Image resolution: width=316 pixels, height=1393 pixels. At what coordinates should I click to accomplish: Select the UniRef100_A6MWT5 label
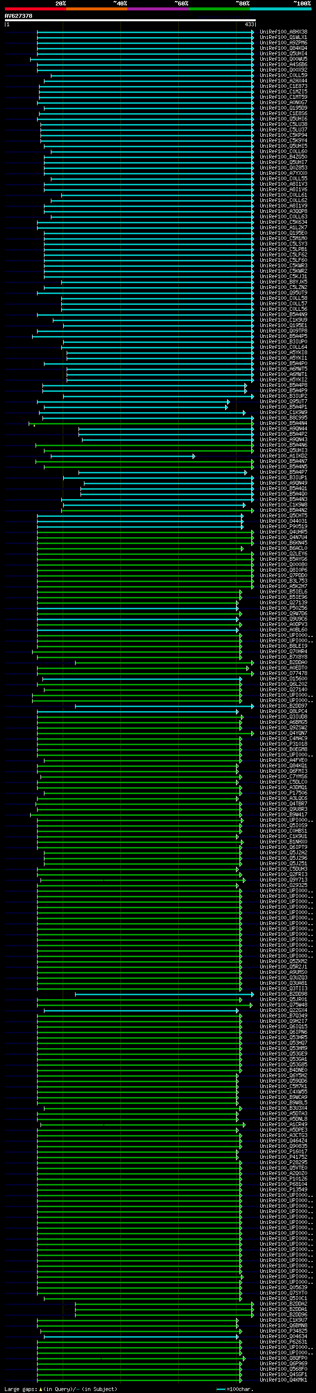tap(283, 369)
